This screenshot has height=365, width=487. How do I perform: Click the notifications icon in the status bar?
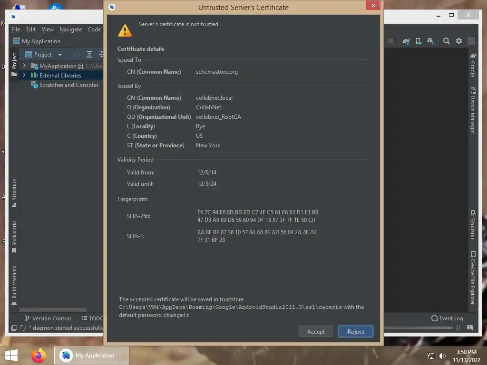point(470,328)
